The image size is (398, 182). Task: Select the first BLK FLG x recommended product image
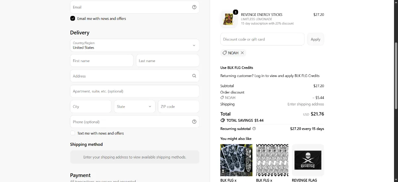click(236, 160)
